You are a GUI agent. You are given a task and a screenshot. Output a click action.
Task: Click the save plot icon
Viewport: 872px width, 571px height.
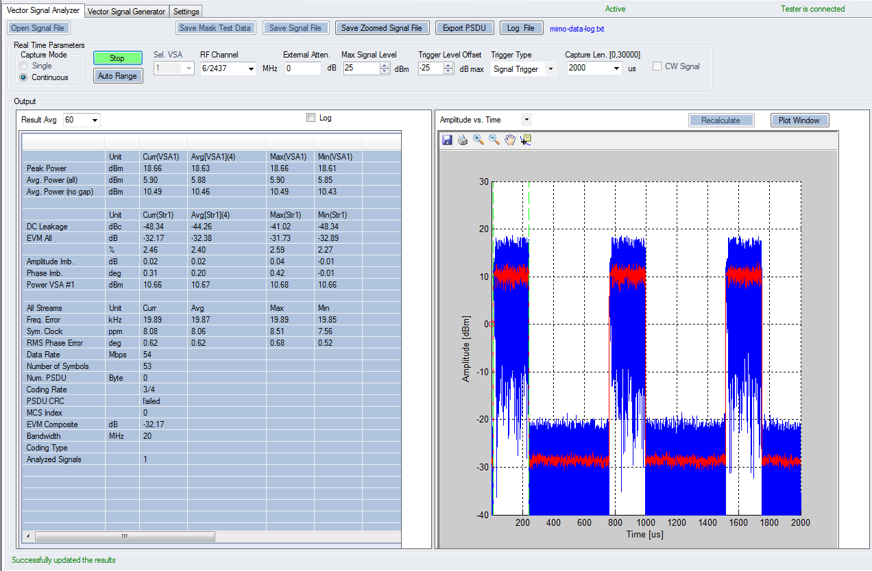[x=447, y=140]
